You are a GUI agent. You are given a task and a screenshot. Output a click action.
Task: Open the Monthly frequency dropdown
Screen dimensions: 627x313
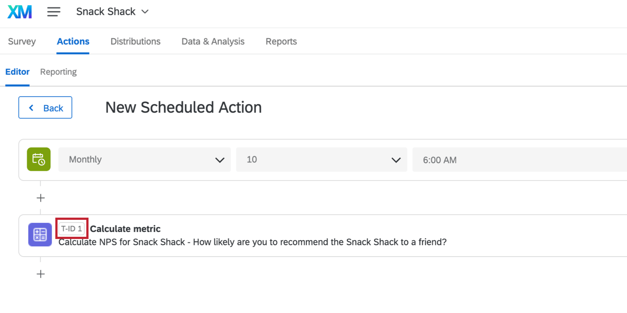pyautogui.click(x=145, y=159)
